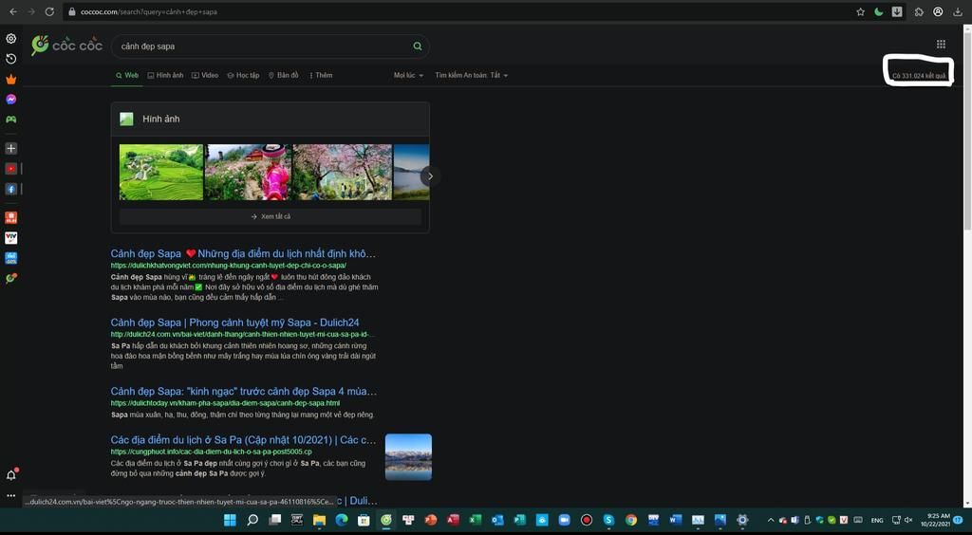The image size is (972, 535).
Task: Open notifications bell in sidebar
Action: pos(11,475)
